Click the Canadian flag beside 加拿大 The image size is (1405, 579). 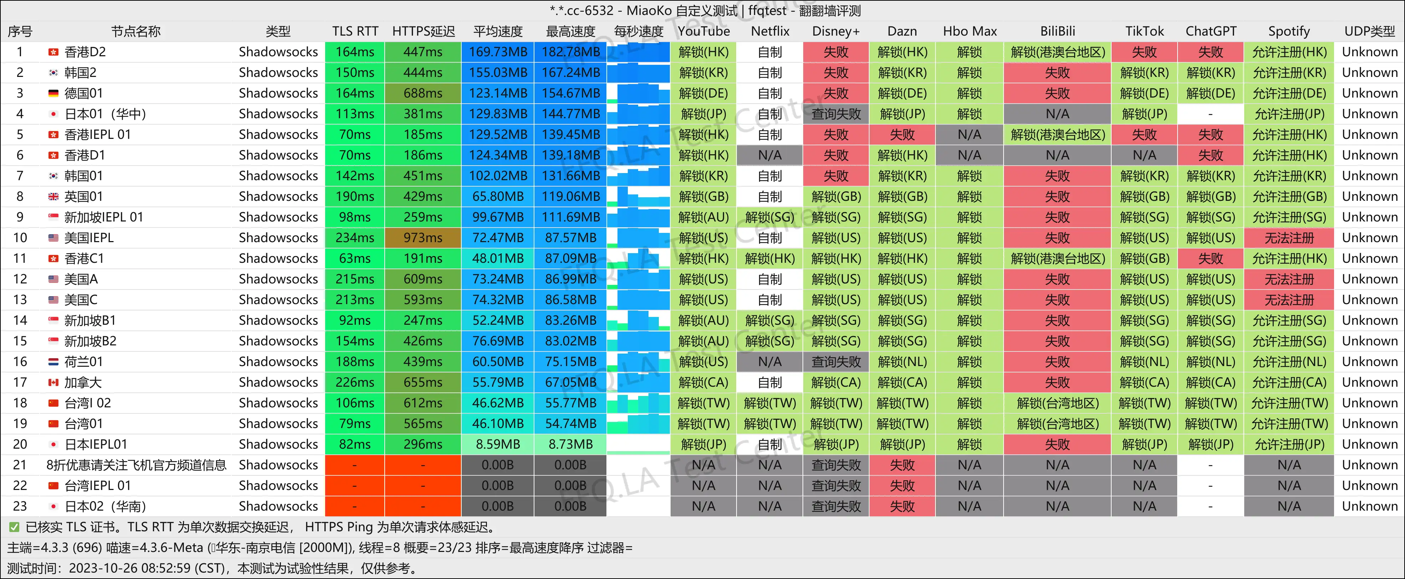53,382
